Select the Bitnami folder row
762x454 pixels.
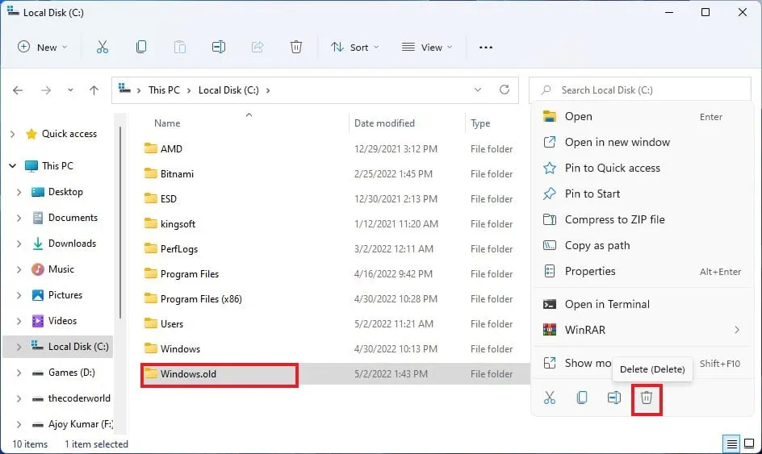tap(335, 174)
